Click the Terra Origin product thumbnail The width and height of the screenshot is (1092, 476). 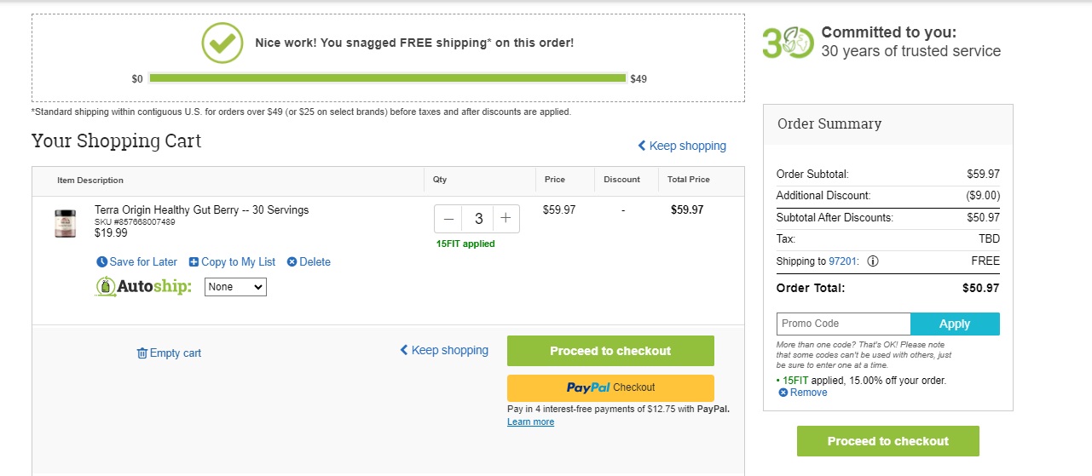(x=65, y=223)
